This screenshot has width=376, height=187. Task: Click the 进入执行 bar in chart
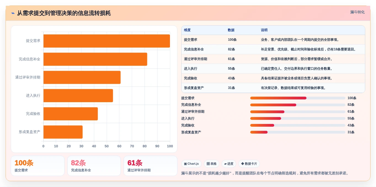pos(78,96)
